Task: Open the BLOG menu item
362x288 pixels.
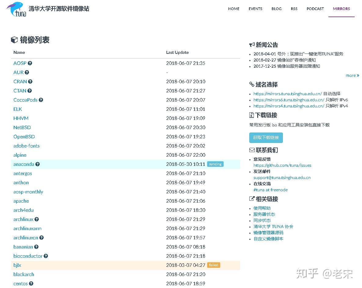Action: 276,9
